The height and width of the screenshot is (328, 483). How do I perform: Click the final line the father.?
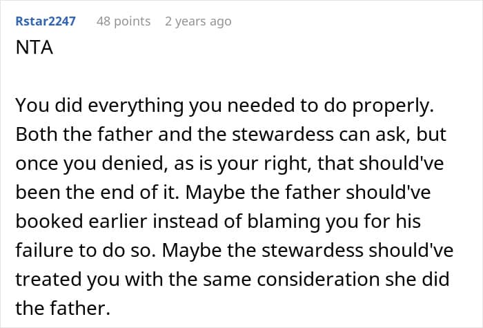tap(63, 308)
